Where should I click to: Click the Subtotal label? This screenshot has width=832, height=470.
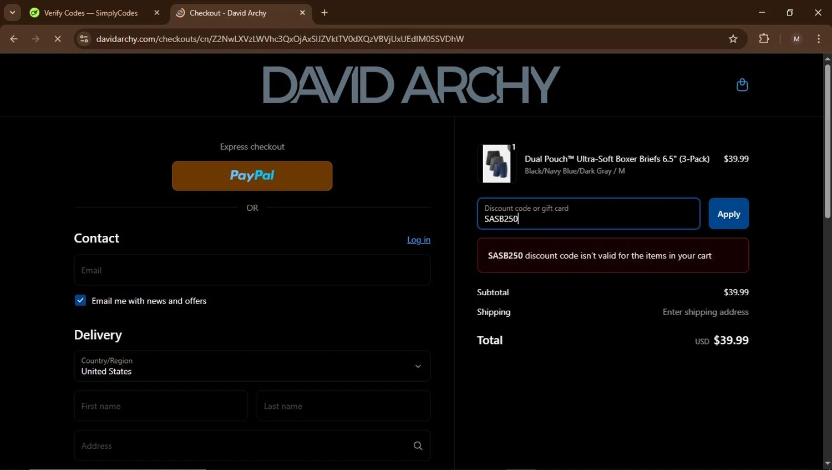(493, 292)
